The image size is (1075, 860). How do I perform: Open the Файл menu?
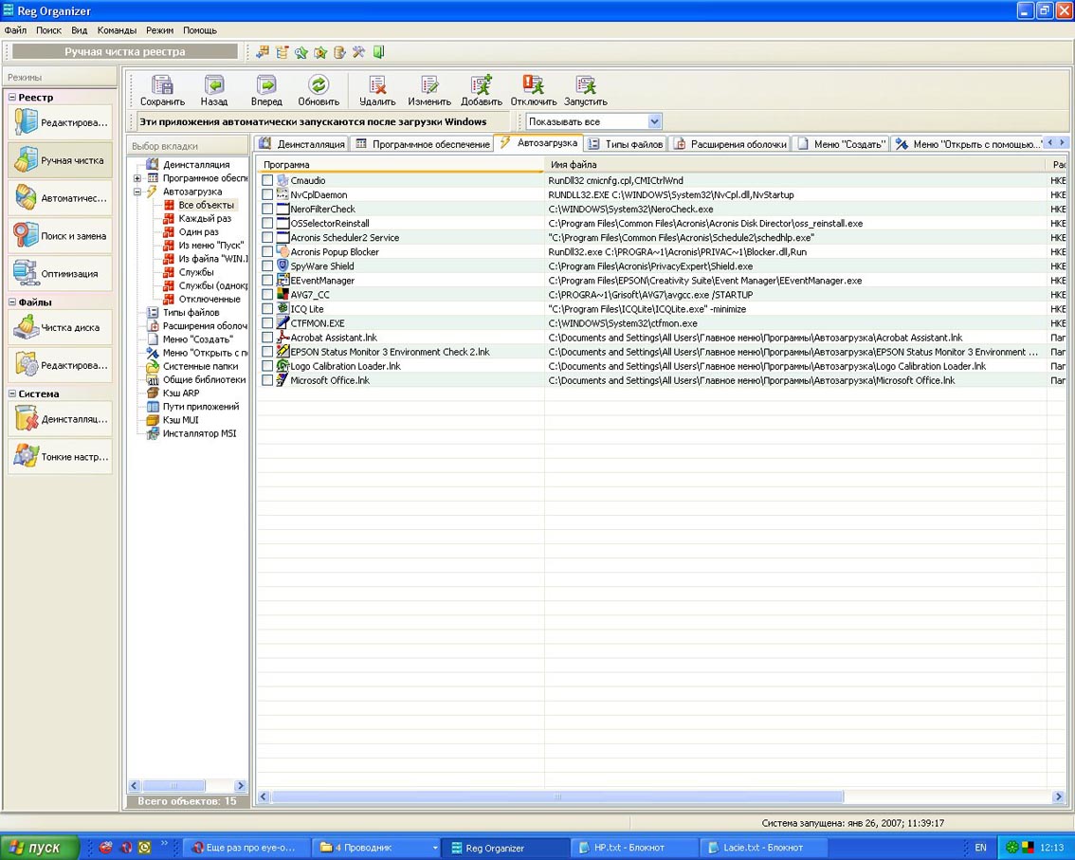pos(15,30)
